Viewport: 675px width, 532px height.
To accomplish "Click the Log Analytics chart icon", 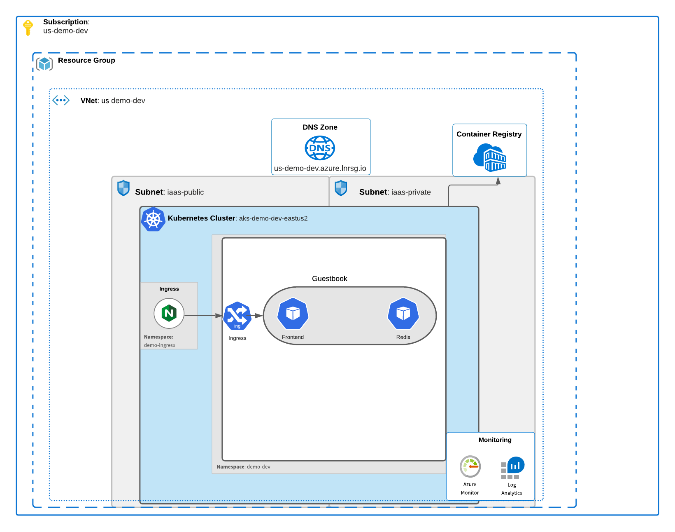I will click(x=513, y=468).
